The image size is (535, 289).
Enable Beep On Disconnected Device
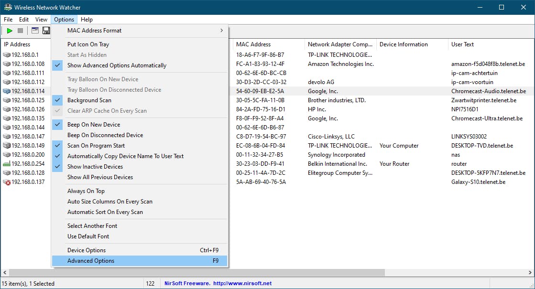click(140, 135)
